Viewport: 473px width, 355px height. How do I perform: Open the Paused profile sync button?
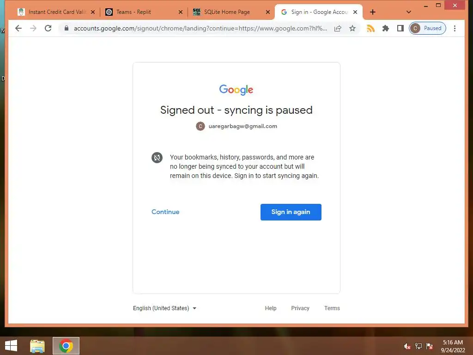tap(427, 28)
